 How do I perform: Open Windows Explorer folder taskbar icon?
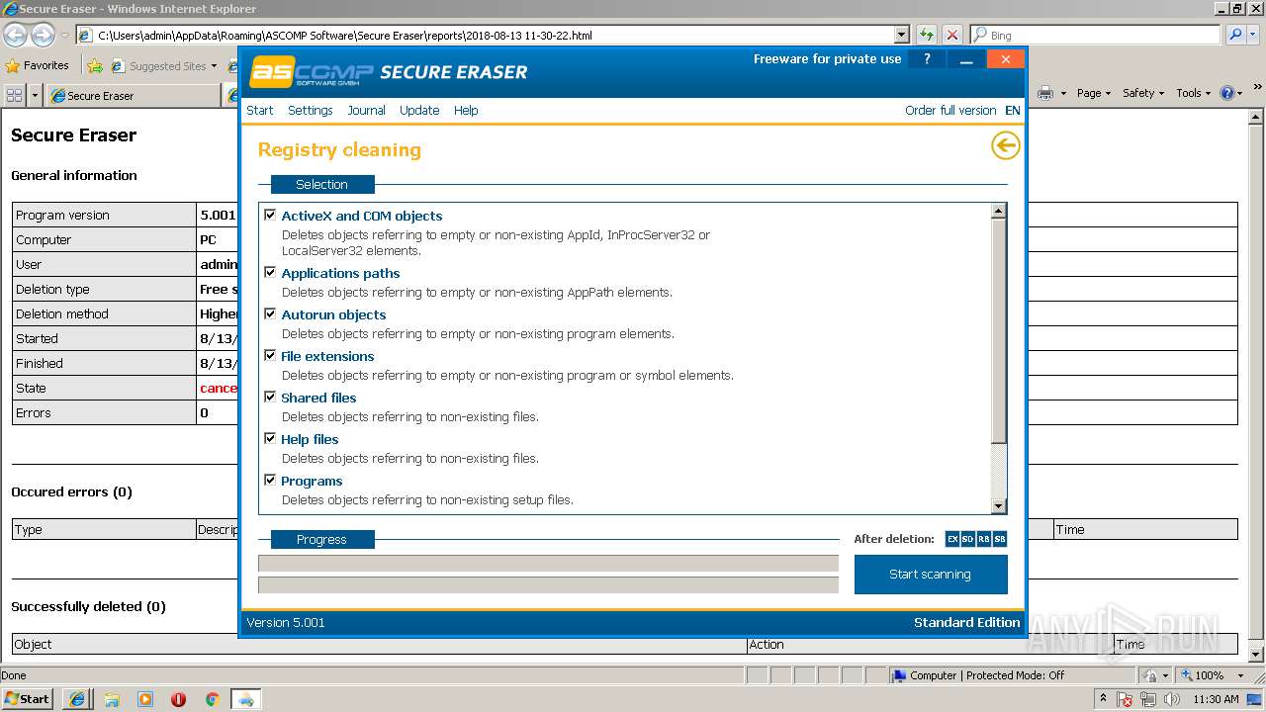tap(112, 699)
